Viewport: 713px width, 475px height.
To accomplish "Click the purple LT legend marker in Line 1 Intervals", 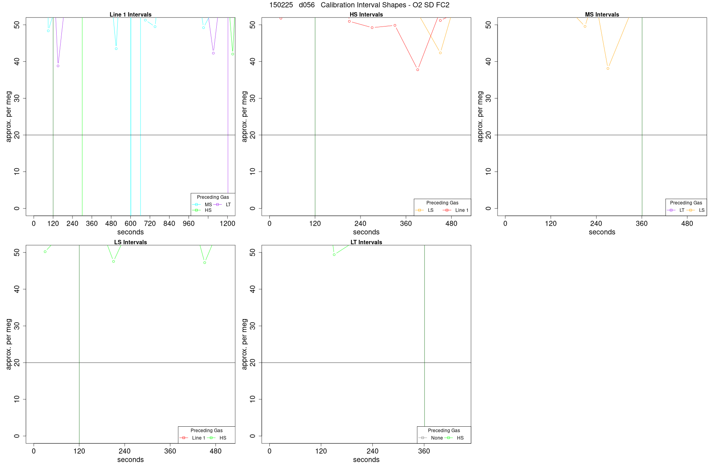I will click(217, 205).
